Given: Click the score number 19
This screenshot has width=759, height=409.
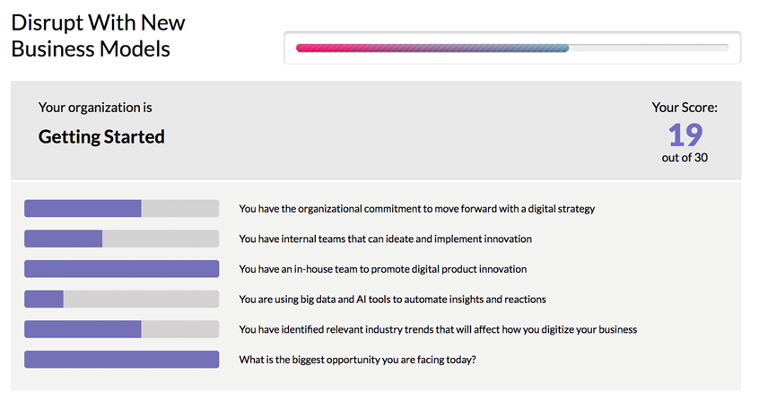Looking at the screenshot, I should 685,135.
